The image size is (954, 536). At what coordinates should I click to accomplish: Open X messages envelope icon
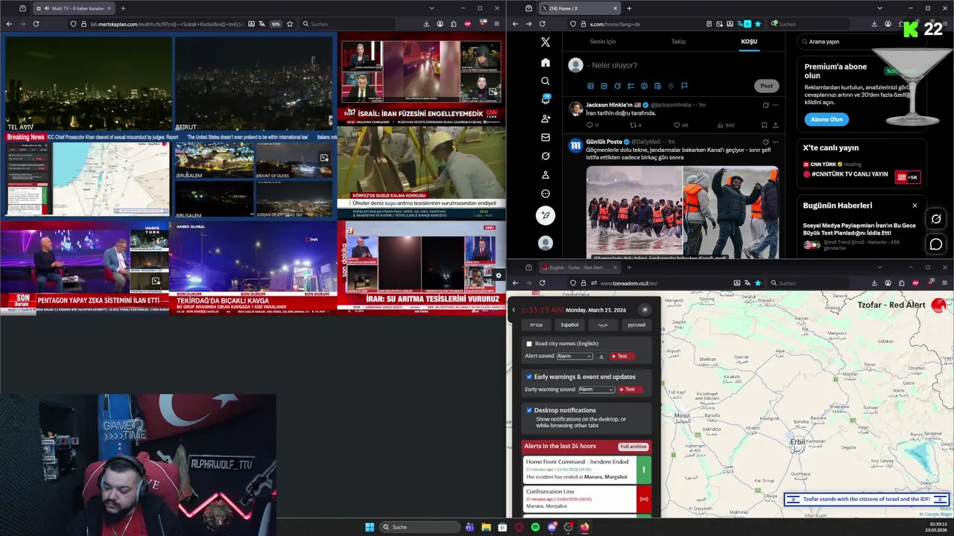coord(546,138)
